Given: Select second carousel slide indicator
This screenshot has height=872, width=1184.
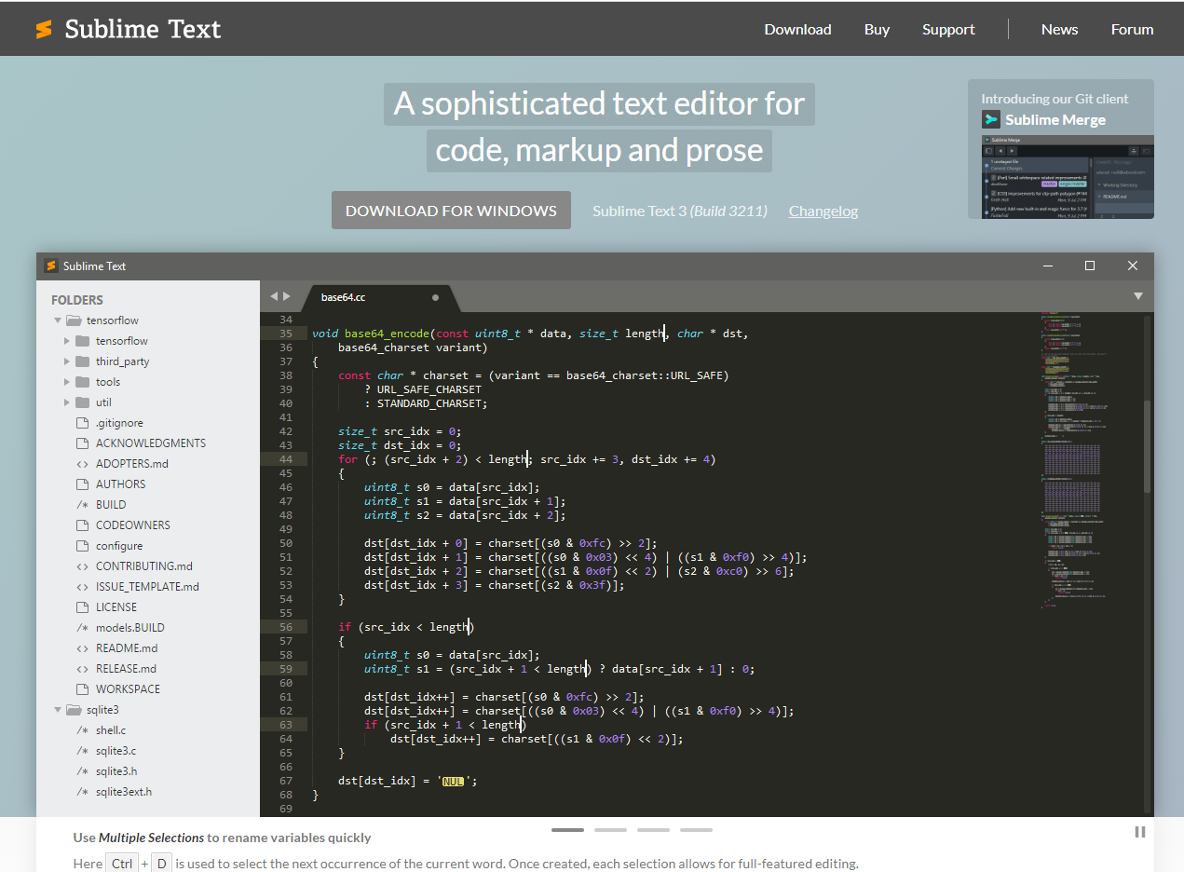Looking at the screenshot, I should pyautogui.click(x=610, y=829).
